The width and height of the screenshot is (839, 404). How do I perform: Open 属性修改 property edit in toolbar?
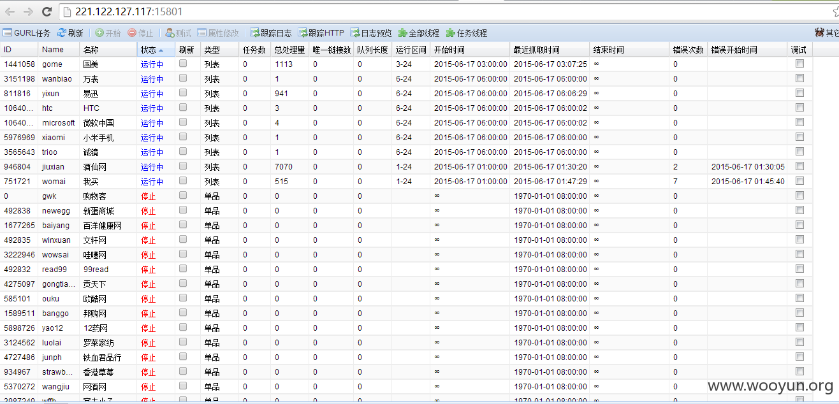pyautogui.click(x=218, y=32)
